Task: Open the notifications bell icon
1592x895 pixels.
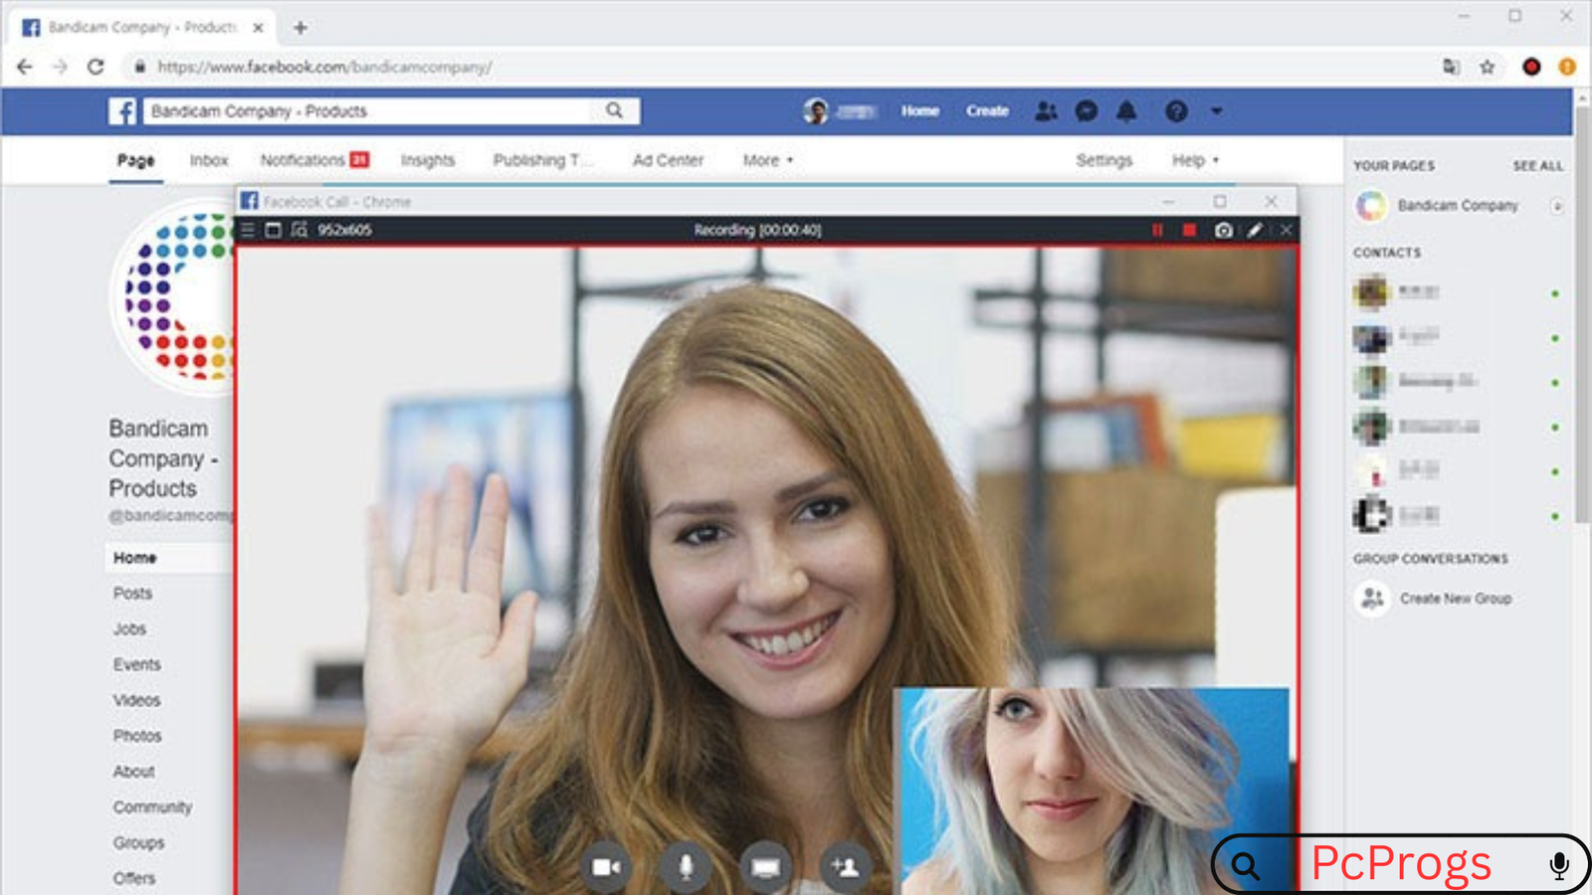Action: click(1126, 111)
